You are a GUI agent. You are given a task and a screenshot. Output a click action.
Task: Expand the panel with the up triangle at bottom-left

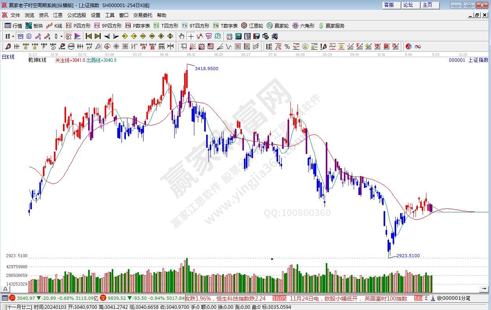(x=6, y=289)
